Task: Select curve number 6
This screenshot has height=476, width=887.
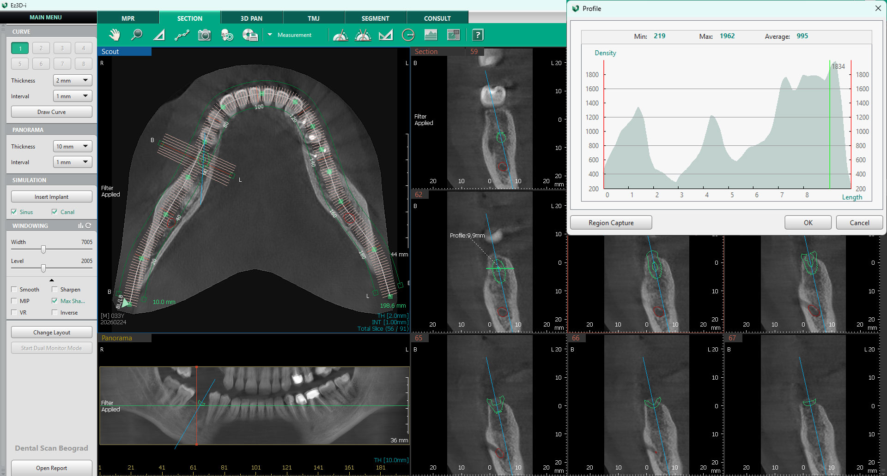Action: 41,64
